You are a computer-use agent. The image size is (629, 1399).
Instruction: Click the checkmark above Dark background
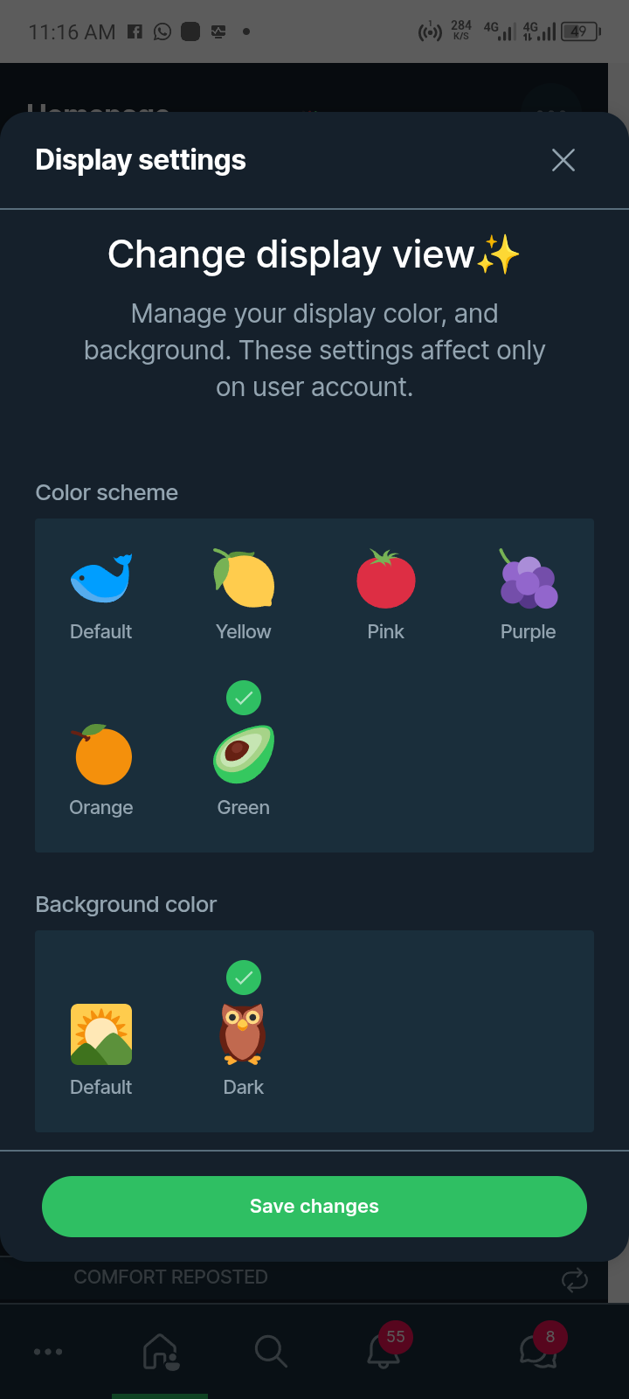[x=244, y=978]
